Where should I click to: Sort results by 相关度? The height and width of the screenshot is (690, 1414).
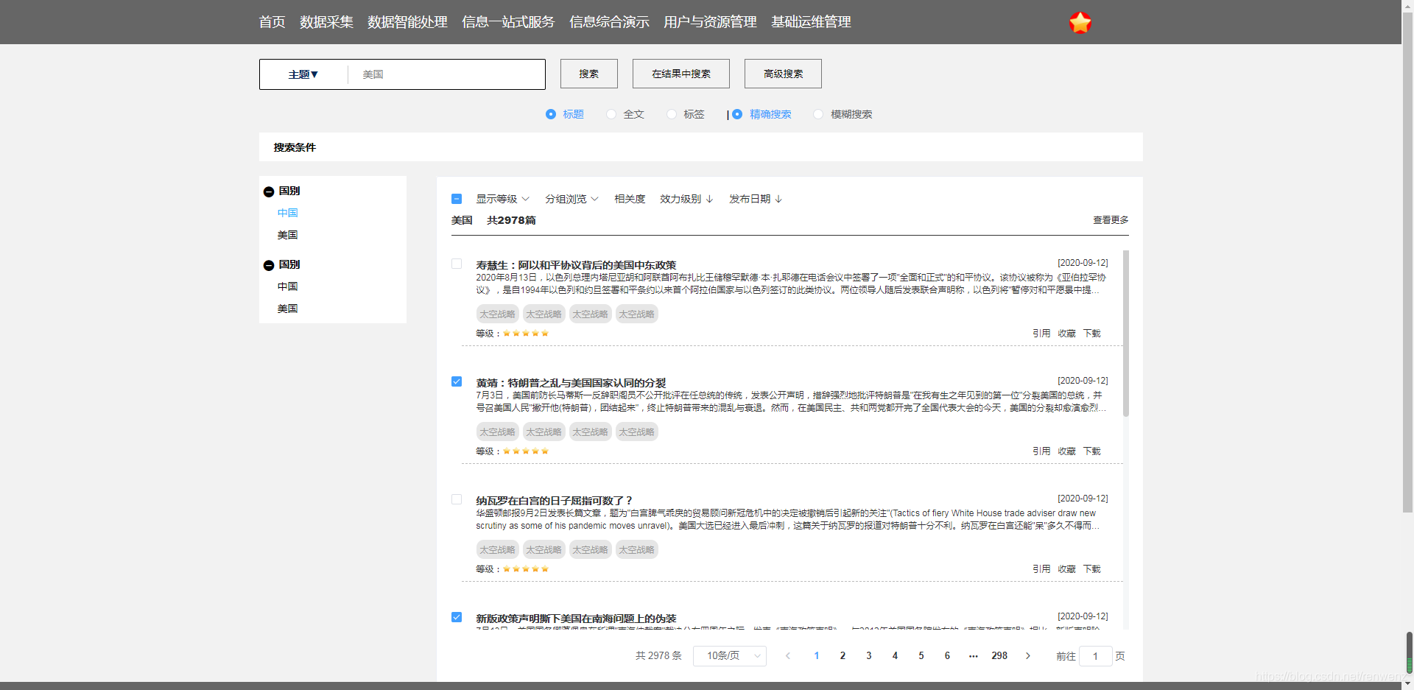click(630, 199)
